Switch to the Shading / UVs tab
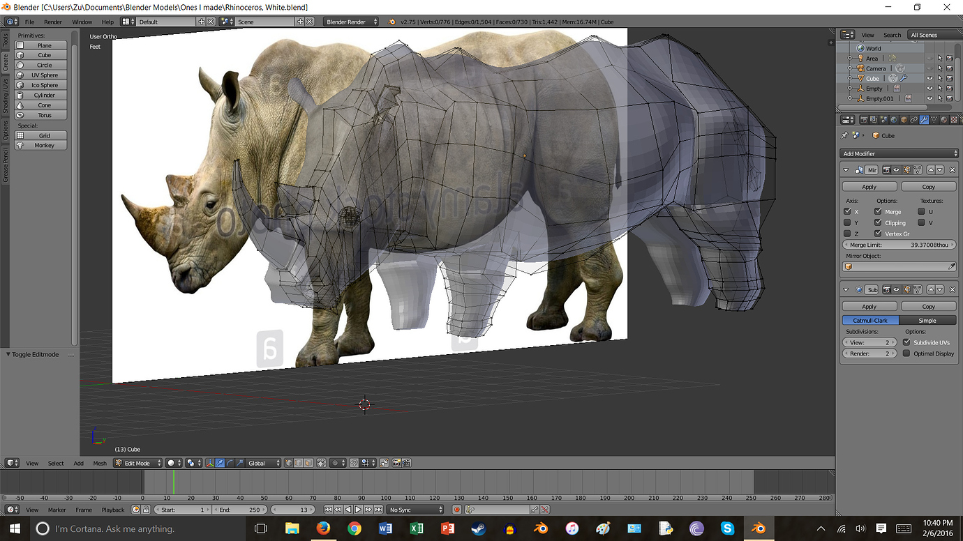Screen dimensions: 963x541 tap(5, 96)
